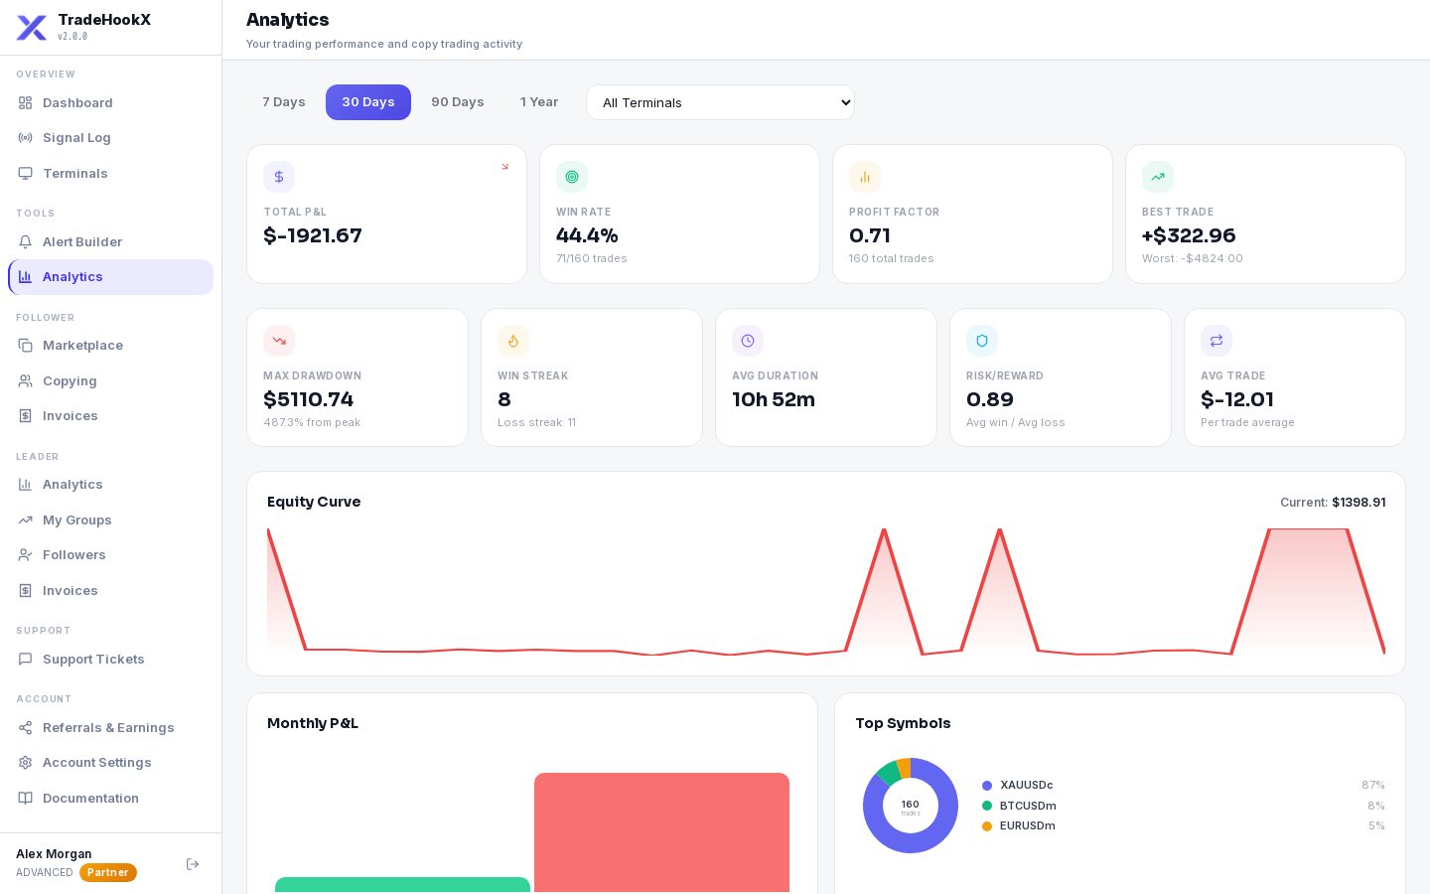
Task: Open the Dashboard sidebar icon
Action: coord(26,103)
